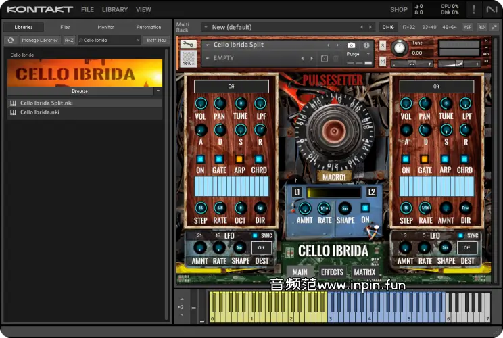The height and width of the screenshot is (338, 503).
Task: Click the camera snapshot icon
Action: pyautogui.click(x=351, y=45)
